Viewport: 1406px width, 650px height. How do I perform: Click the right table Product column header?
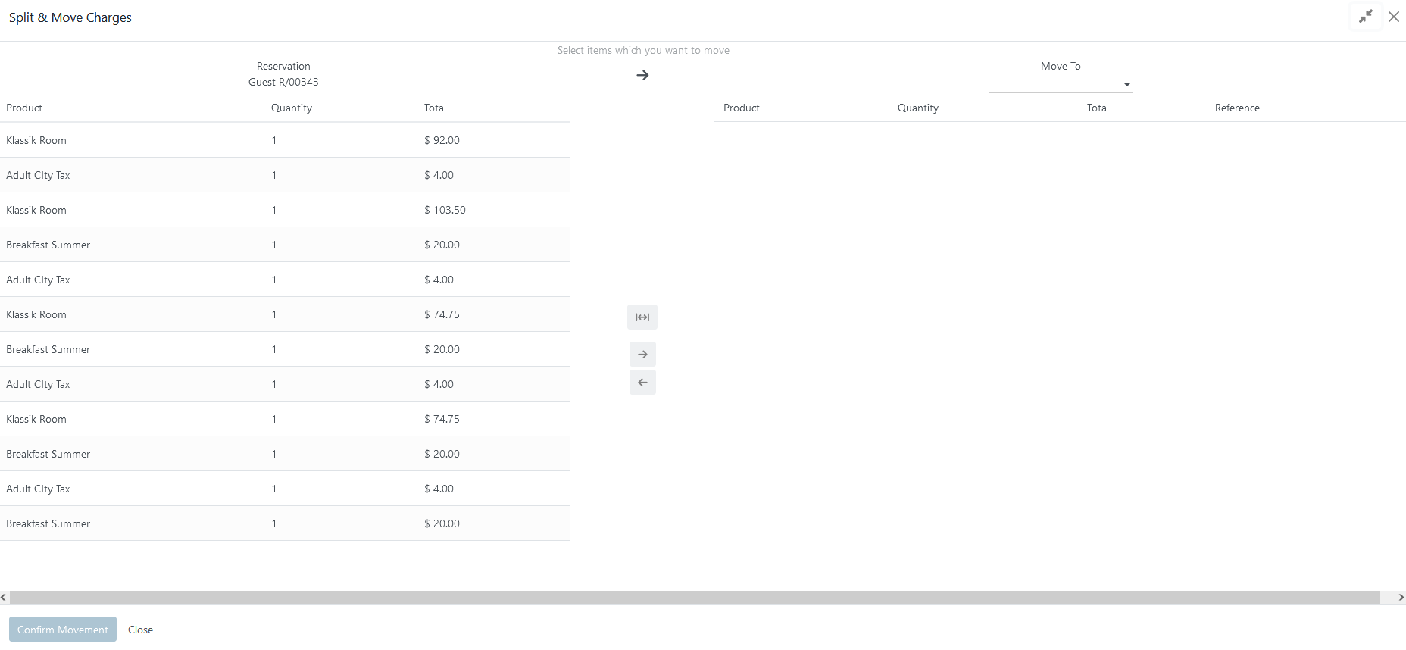[742, 108]
